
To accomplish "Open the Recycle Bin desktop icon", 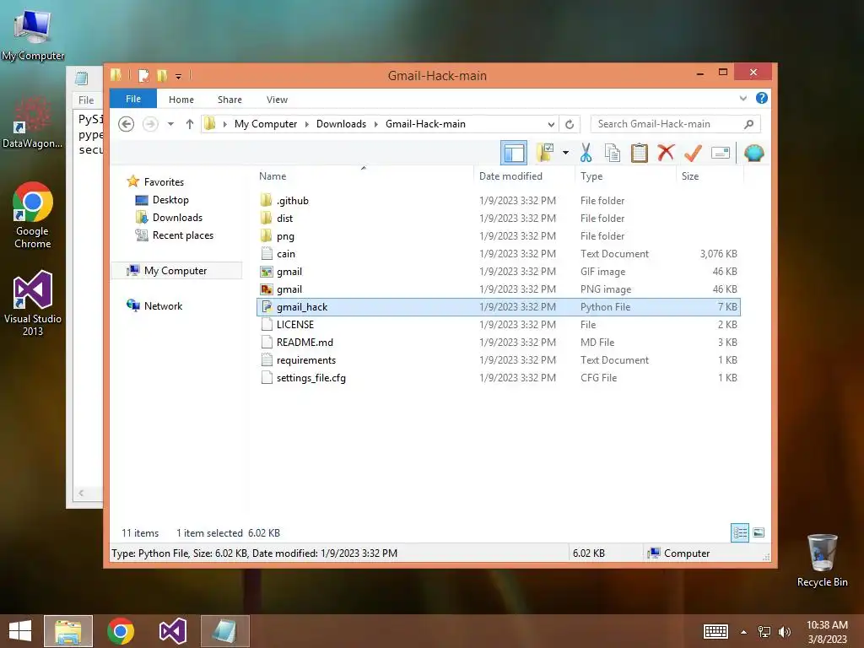I will [822, 560].
